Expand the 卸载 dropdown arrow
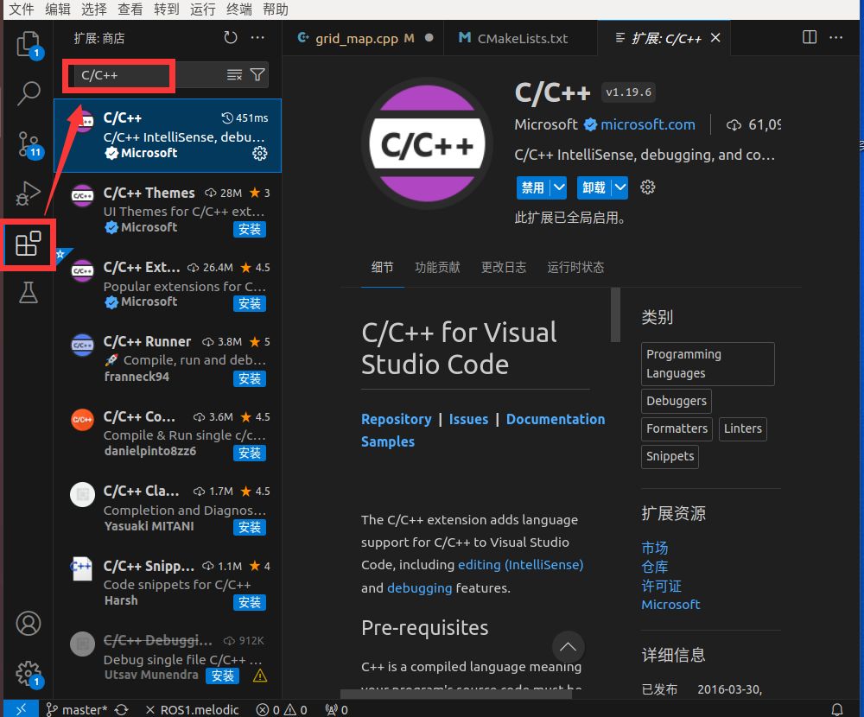This screenshot has width=864, height=717. point(619,188)
